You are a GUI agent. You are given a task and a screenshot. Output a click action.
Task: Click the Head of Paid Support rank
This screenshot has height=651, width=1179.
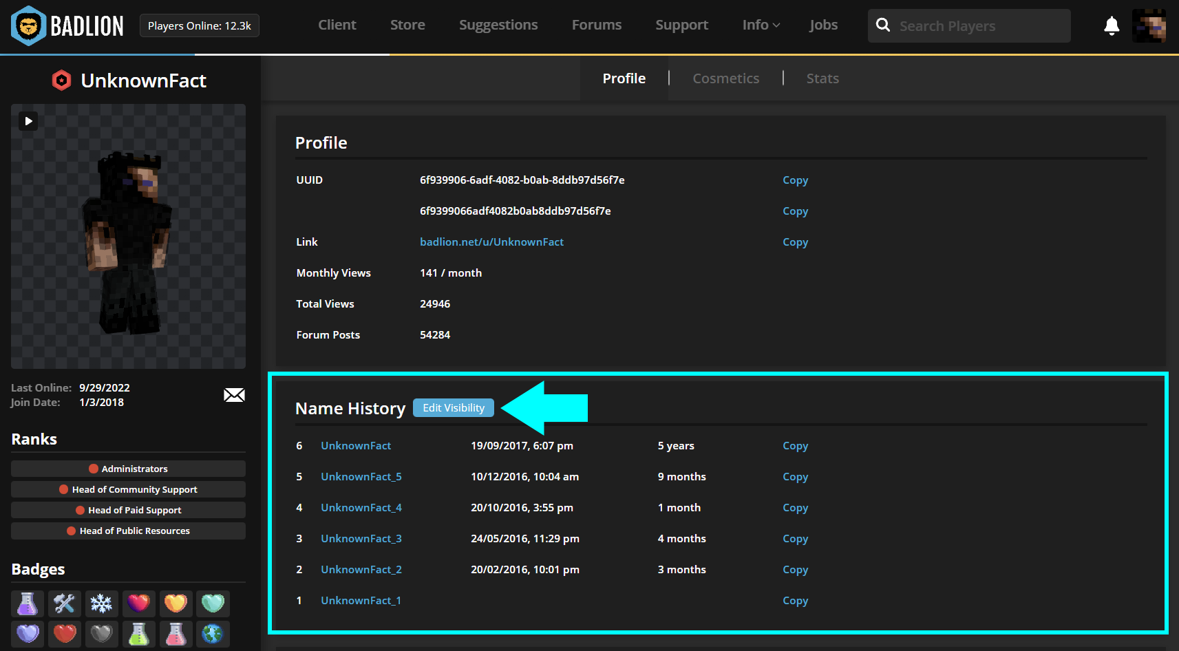click(x=128, y=510)
